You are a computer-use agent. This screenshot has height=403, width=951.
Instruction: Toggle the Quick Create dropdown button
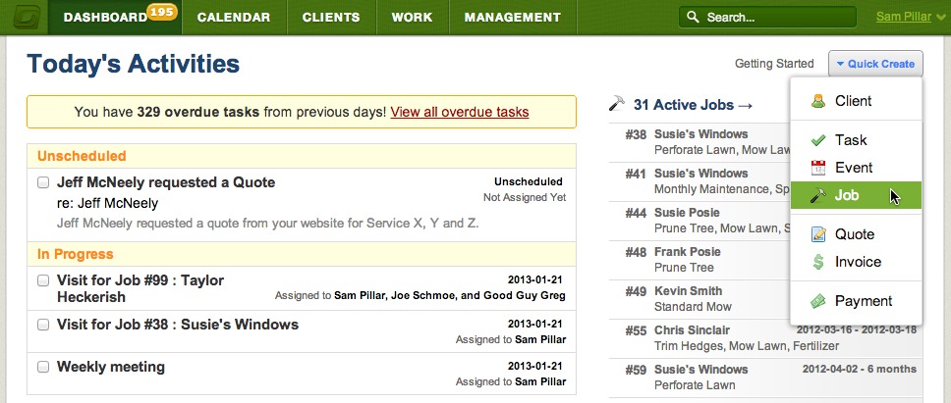tap(875, 64)
